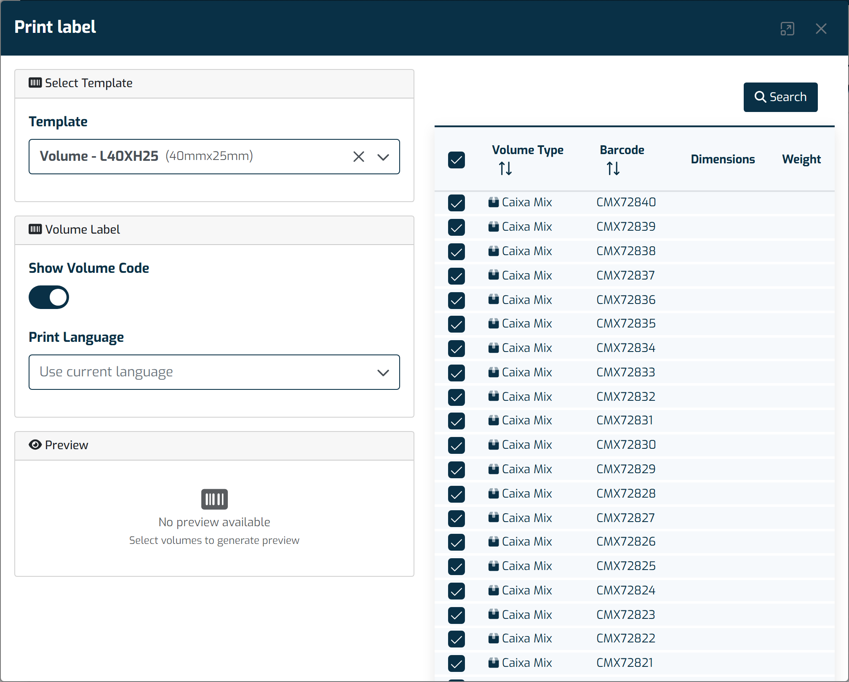The width and height of the screenshot is (849, 682).
Task: Click the eye icon beside Preview
Action: (x=35, y=445)
